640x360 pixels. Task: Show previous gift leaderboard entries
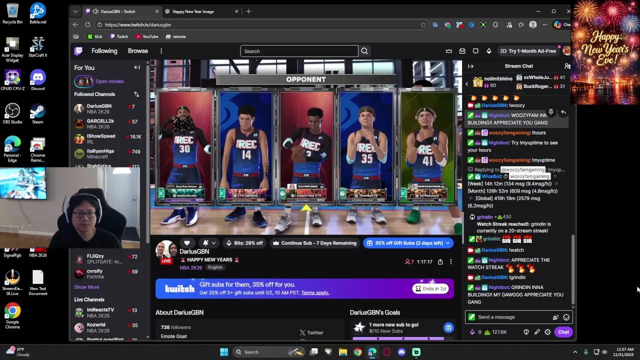[x=466, y=83]
